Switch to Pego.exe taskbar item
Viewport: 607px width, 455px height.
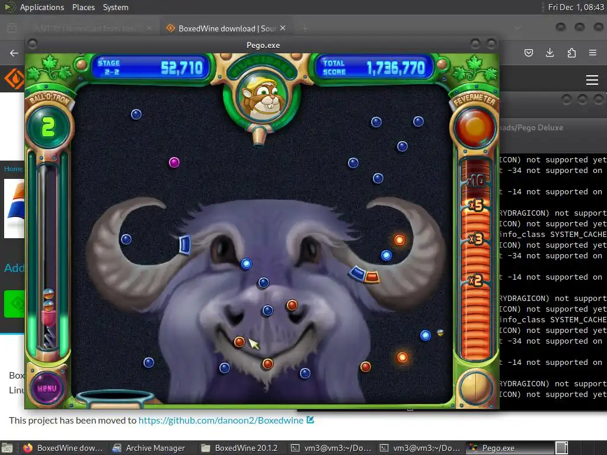click(x=509, y=448)
